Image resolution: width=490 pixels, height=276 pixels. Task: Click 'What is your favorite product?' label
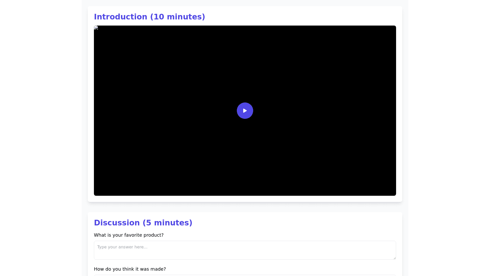[x=129, y=235]
